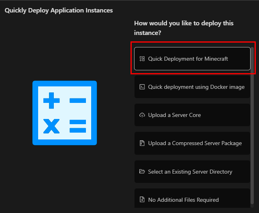Click the file icon beside No Additional Files
The width and height of the screenshot is (259, 213).
click(x=142, y=200)
